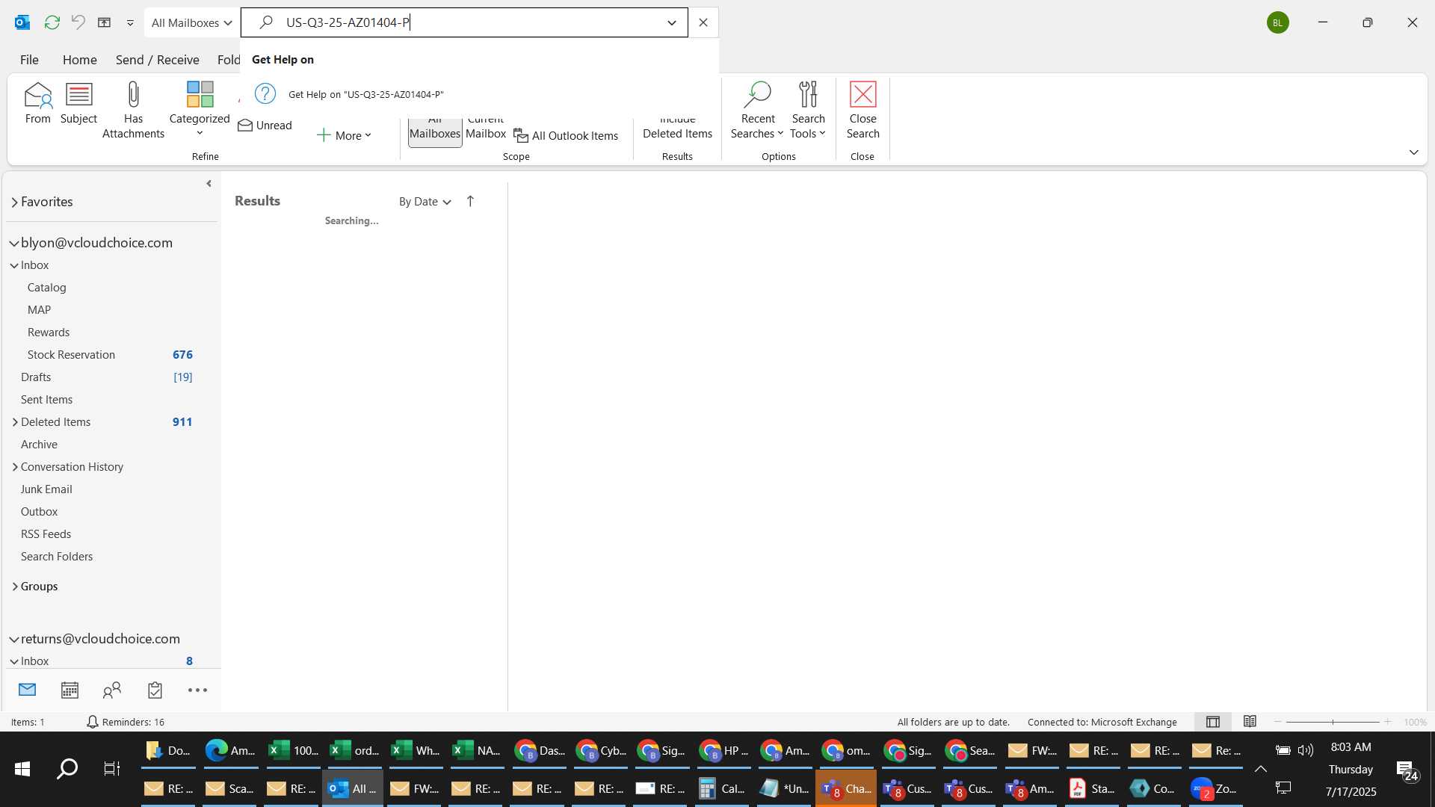Viewport: 1435px width, 807px height.
Task: Switch to Normal view in status bar
Action: (x=1213, y=722)
